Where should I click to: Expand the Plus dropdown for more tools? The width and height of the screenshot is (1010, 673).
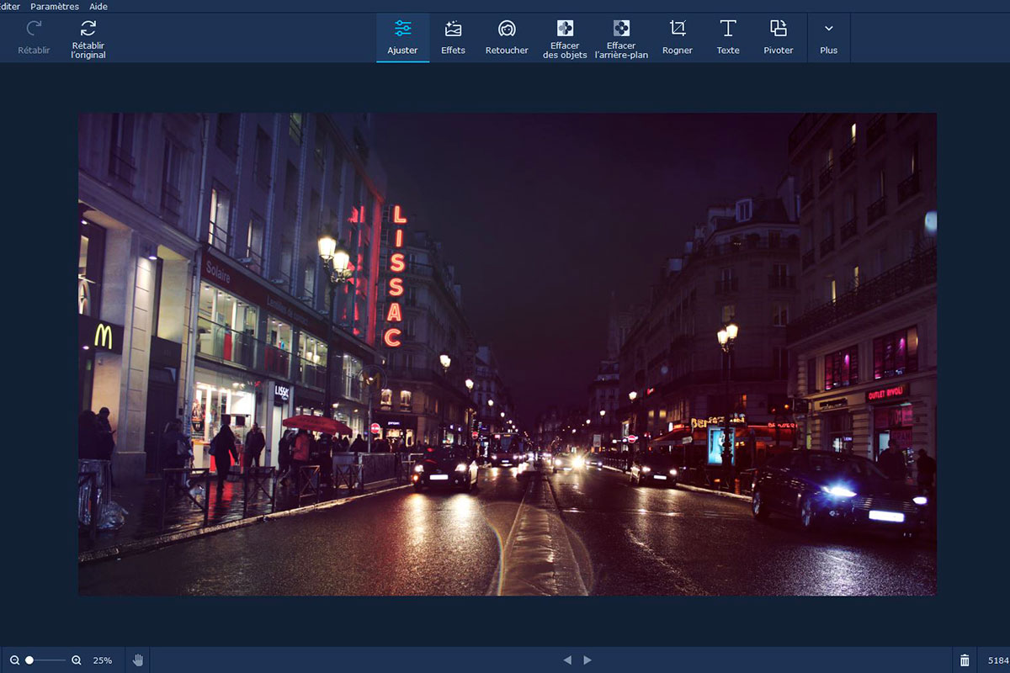click(x=829, y=38)
